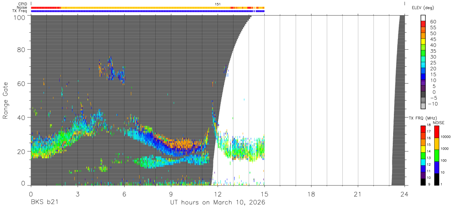Click the 'CPID' label

tap(22, 4)
